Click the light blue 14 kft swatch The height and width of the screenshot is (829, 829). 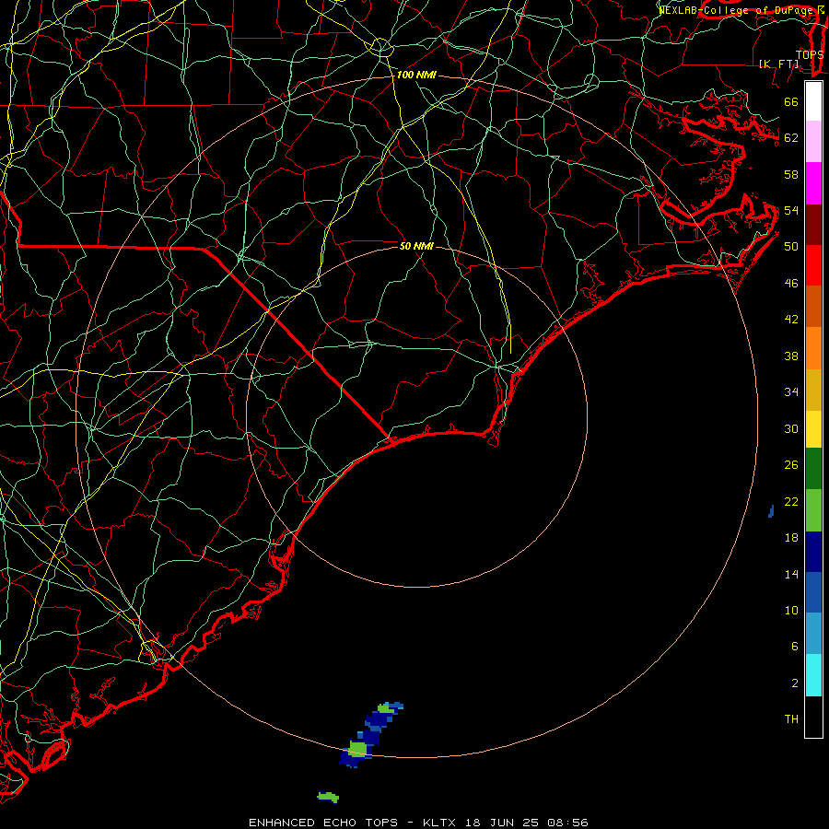point(813,634)
